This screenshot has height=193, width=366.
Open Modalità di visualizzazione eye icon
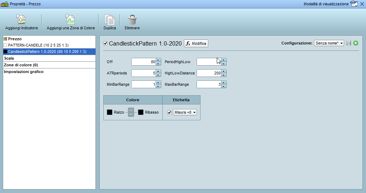354,4
